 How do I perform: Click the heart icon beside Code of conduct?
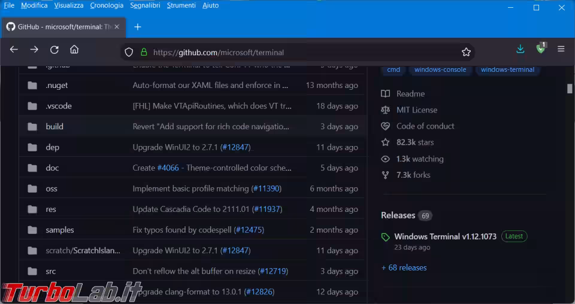point(385,126)
